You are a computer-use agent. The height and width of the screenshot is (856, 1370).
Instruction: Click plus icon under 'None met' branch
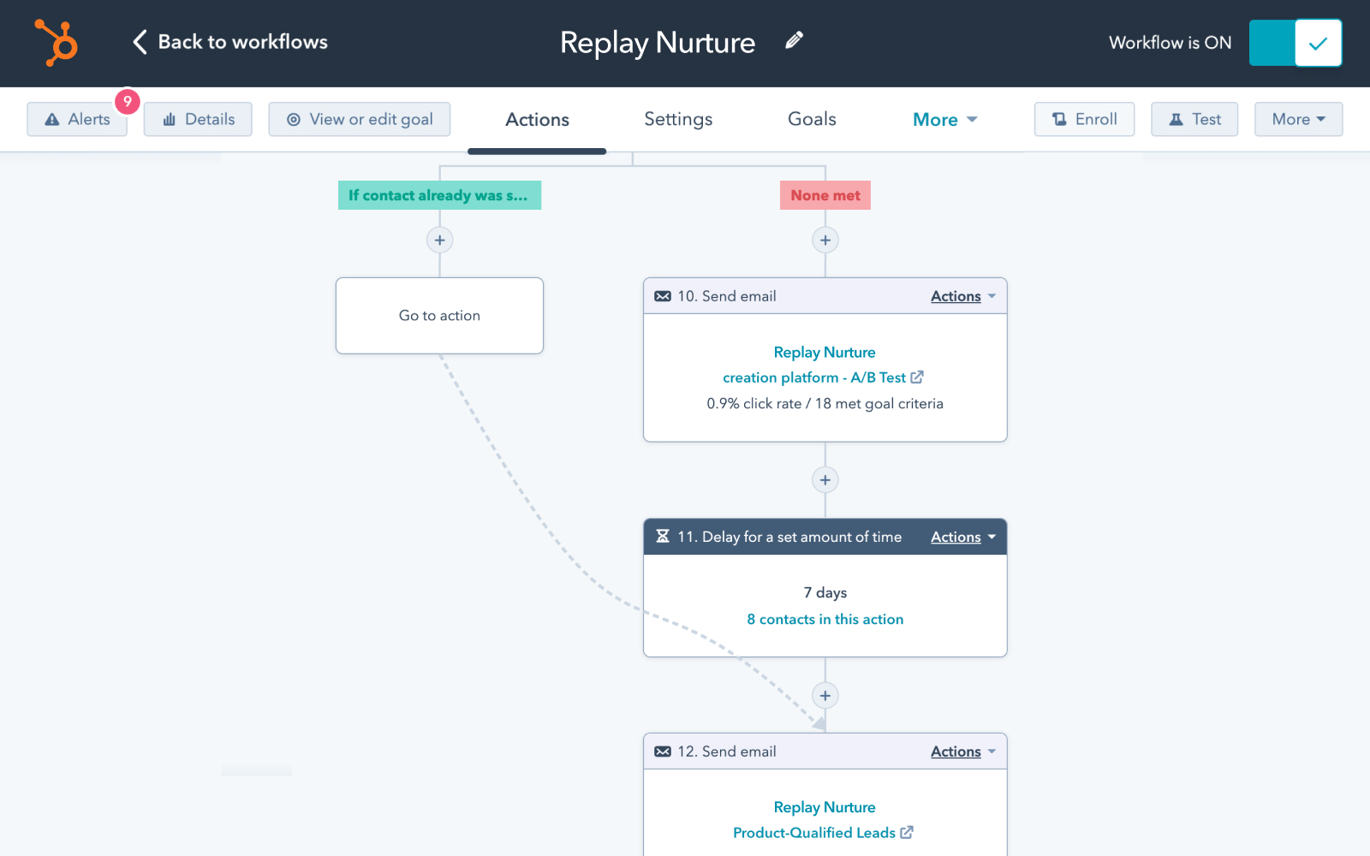click(x=825, y=241)
